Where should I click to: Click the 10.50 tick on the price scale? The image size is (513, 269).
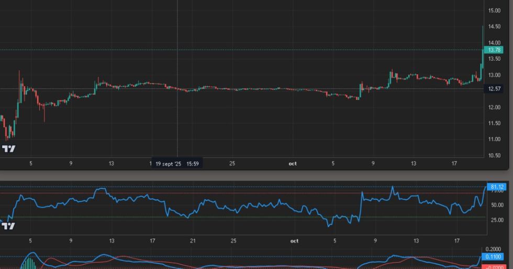click(x=494, y=155)
